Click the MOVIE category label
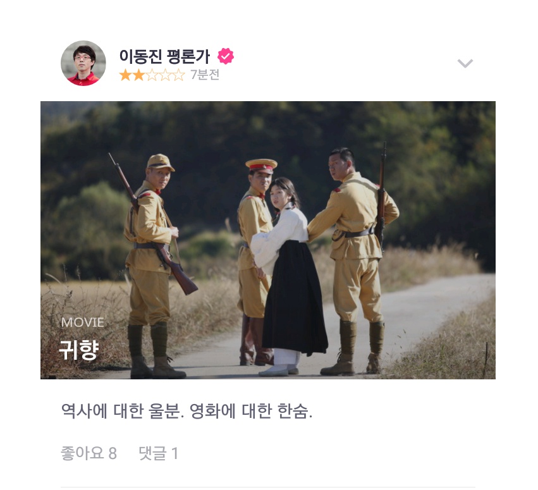The image size is (538, 490). [x=83, y=322]
